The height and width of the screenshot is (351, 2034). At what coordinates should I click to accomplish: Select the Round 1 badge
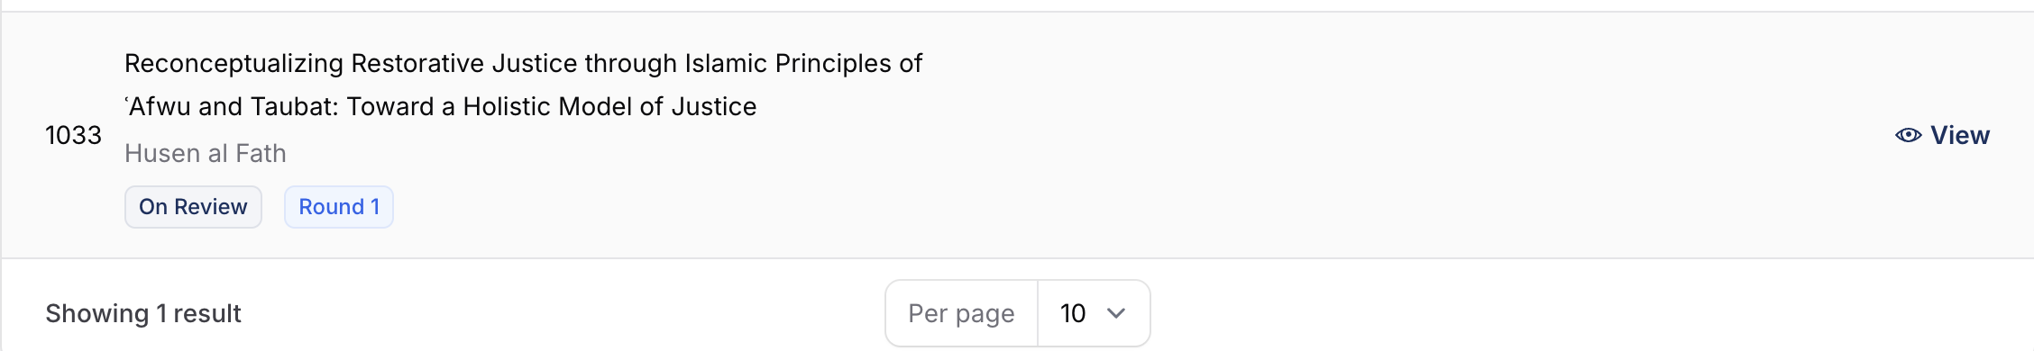pos(339,207)
